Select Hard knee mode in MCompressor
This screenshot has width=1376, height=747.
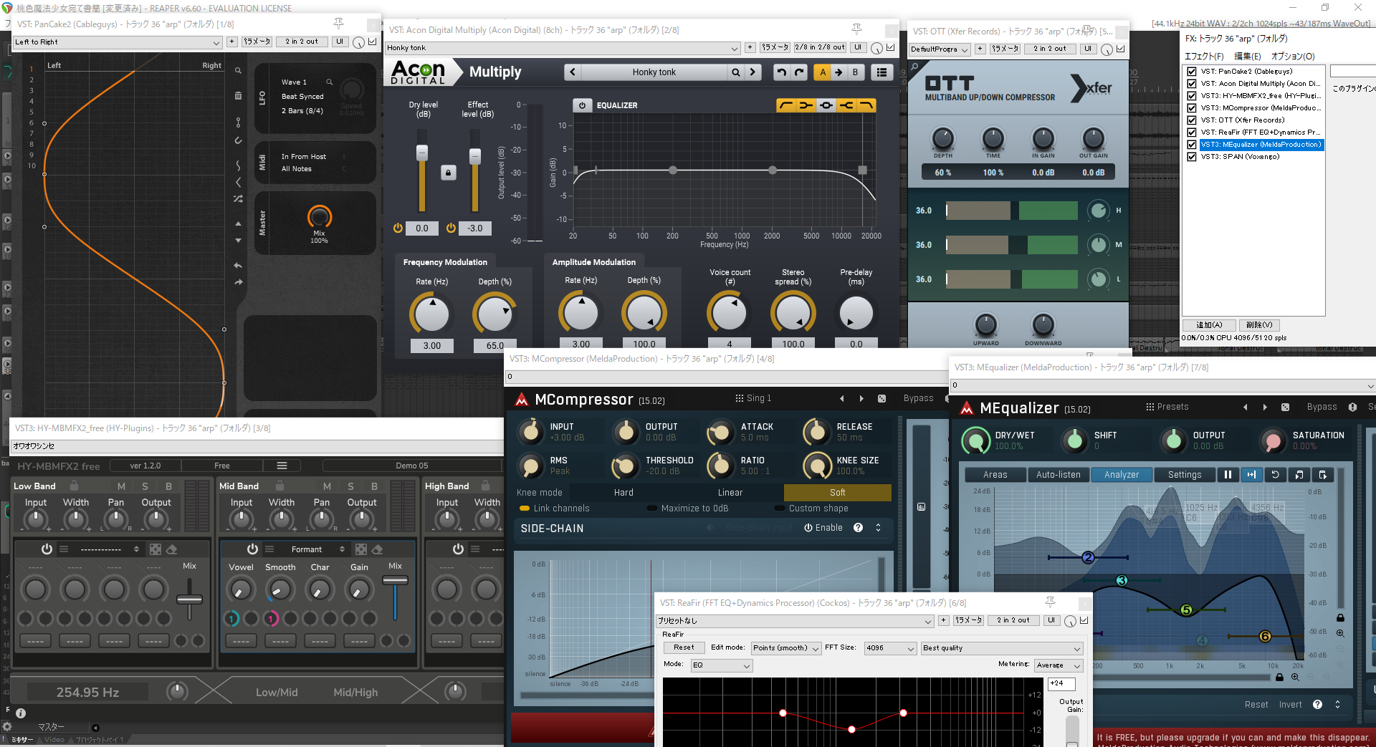click(x=623, y=493)
